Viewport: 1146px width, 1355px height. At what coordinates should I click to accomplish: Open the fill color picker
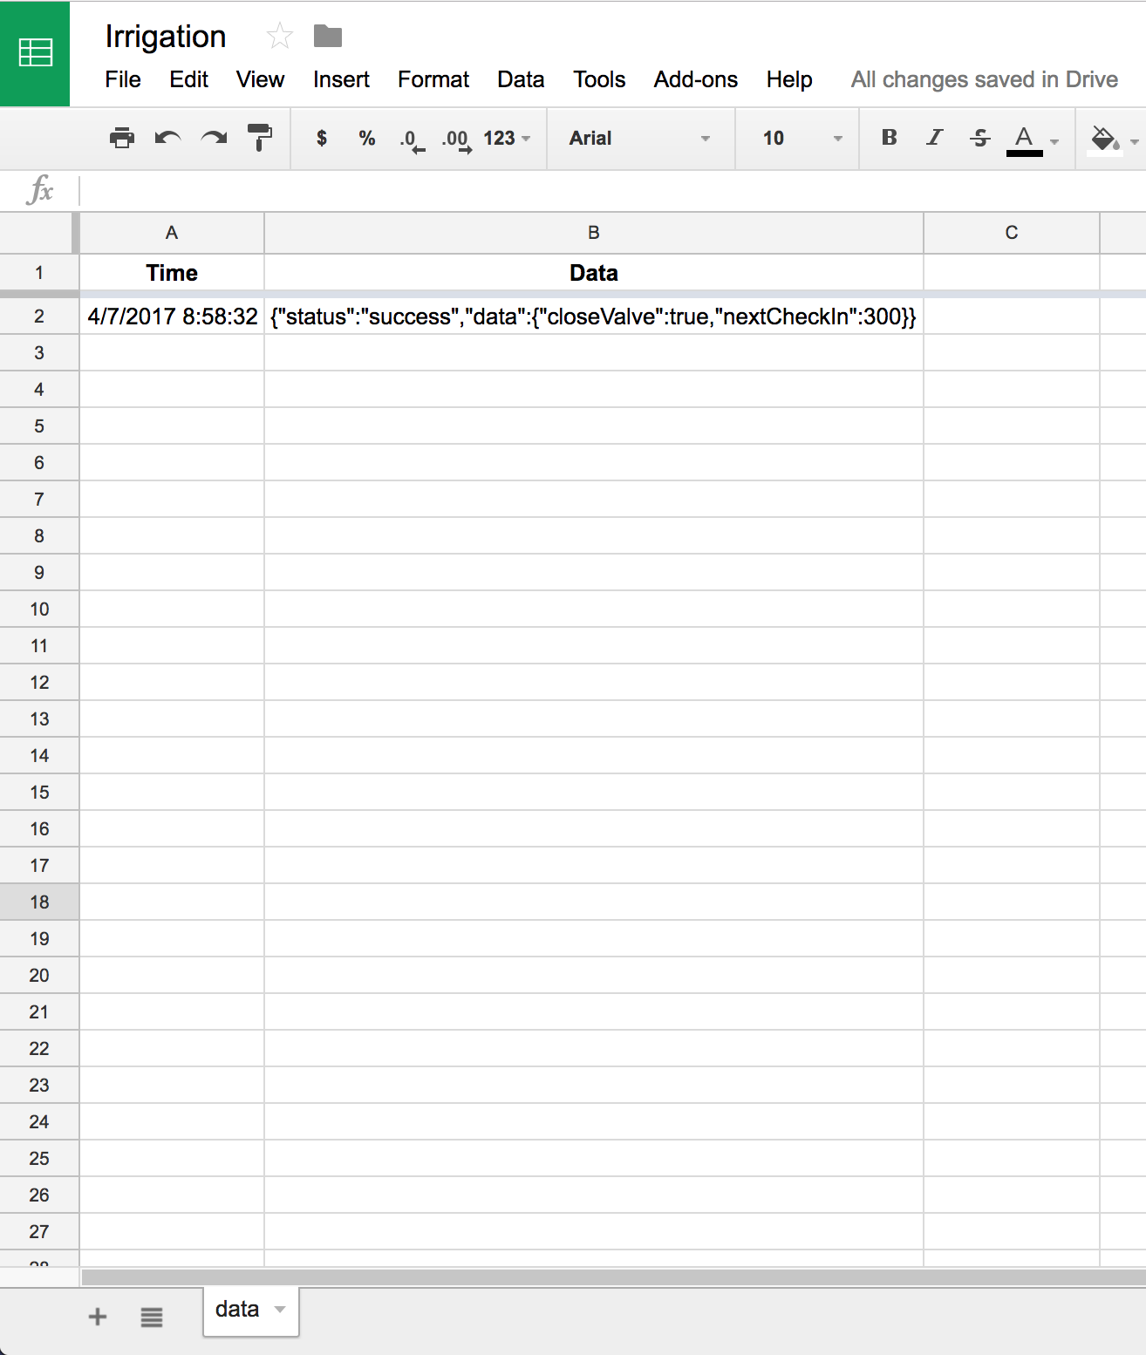1114,140
